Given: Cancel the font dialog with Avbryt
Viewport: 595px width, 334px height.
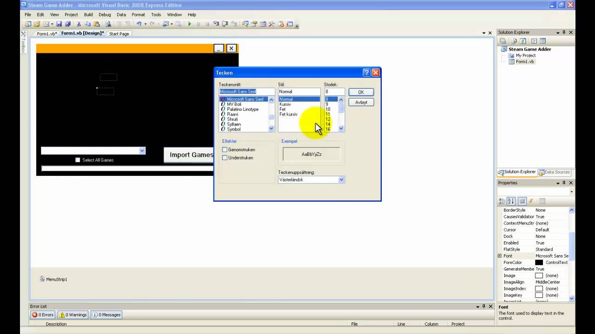Looking at the screenshot, I should (361, 102).
